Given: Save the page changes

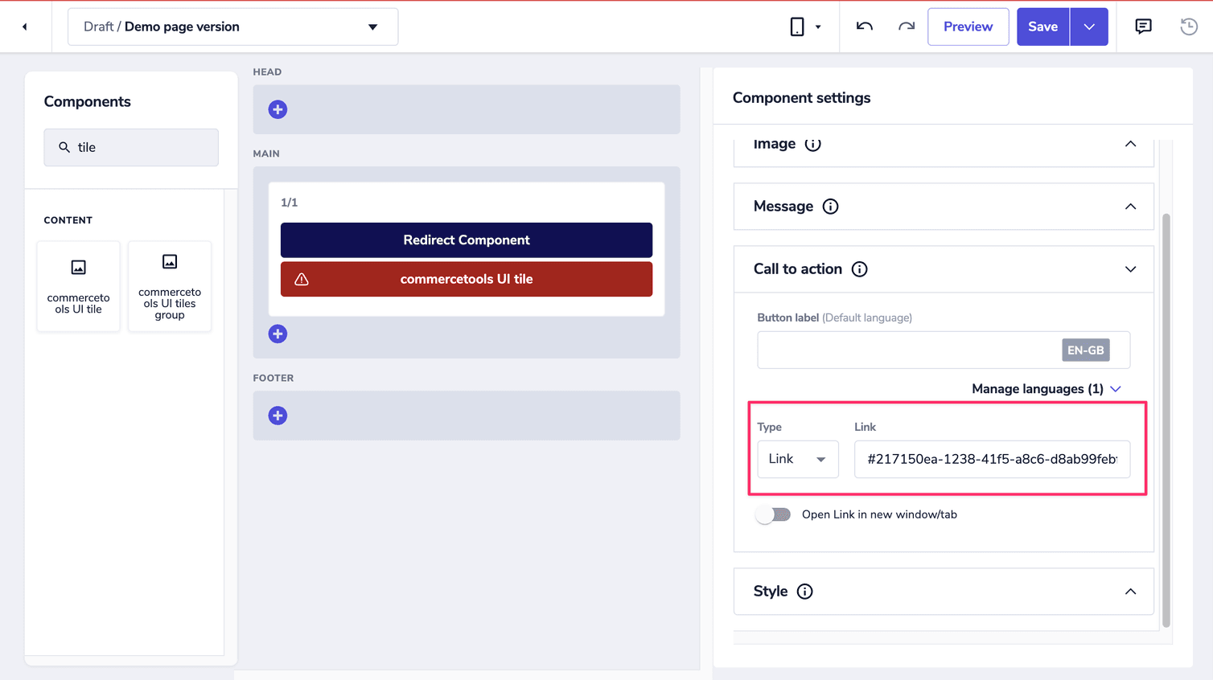Looking at the screenshot, I should click(x=1042, y=26).
